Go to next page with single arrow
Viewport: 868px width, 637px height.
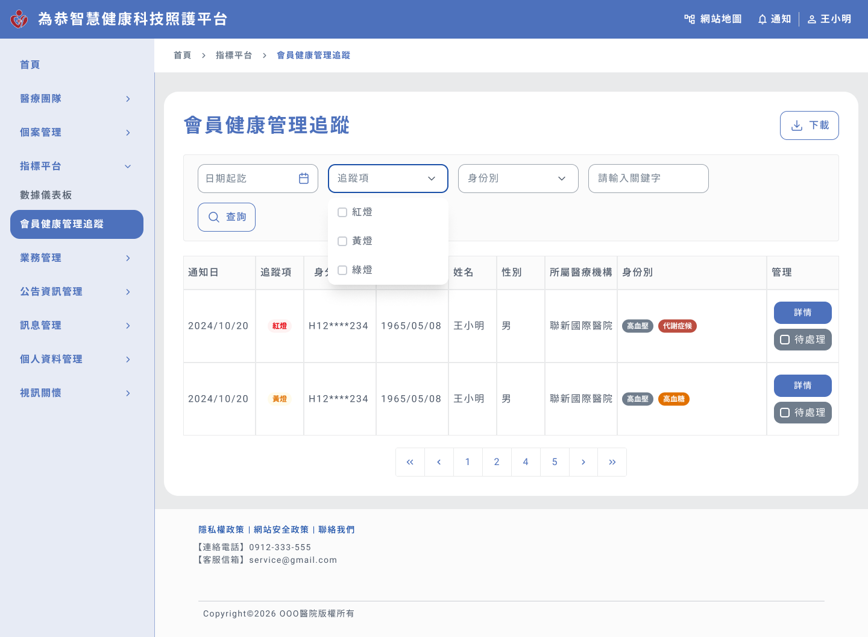583,462
